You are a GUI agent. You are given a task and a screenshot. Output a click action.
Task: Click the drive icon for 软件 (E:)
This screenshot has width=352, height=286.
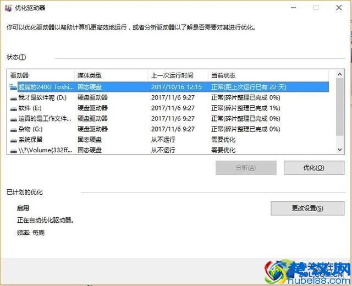(13, 109)
